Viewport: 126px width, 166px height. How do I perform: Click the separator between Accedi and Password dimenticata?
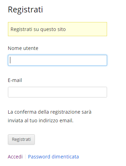point(25,157)
